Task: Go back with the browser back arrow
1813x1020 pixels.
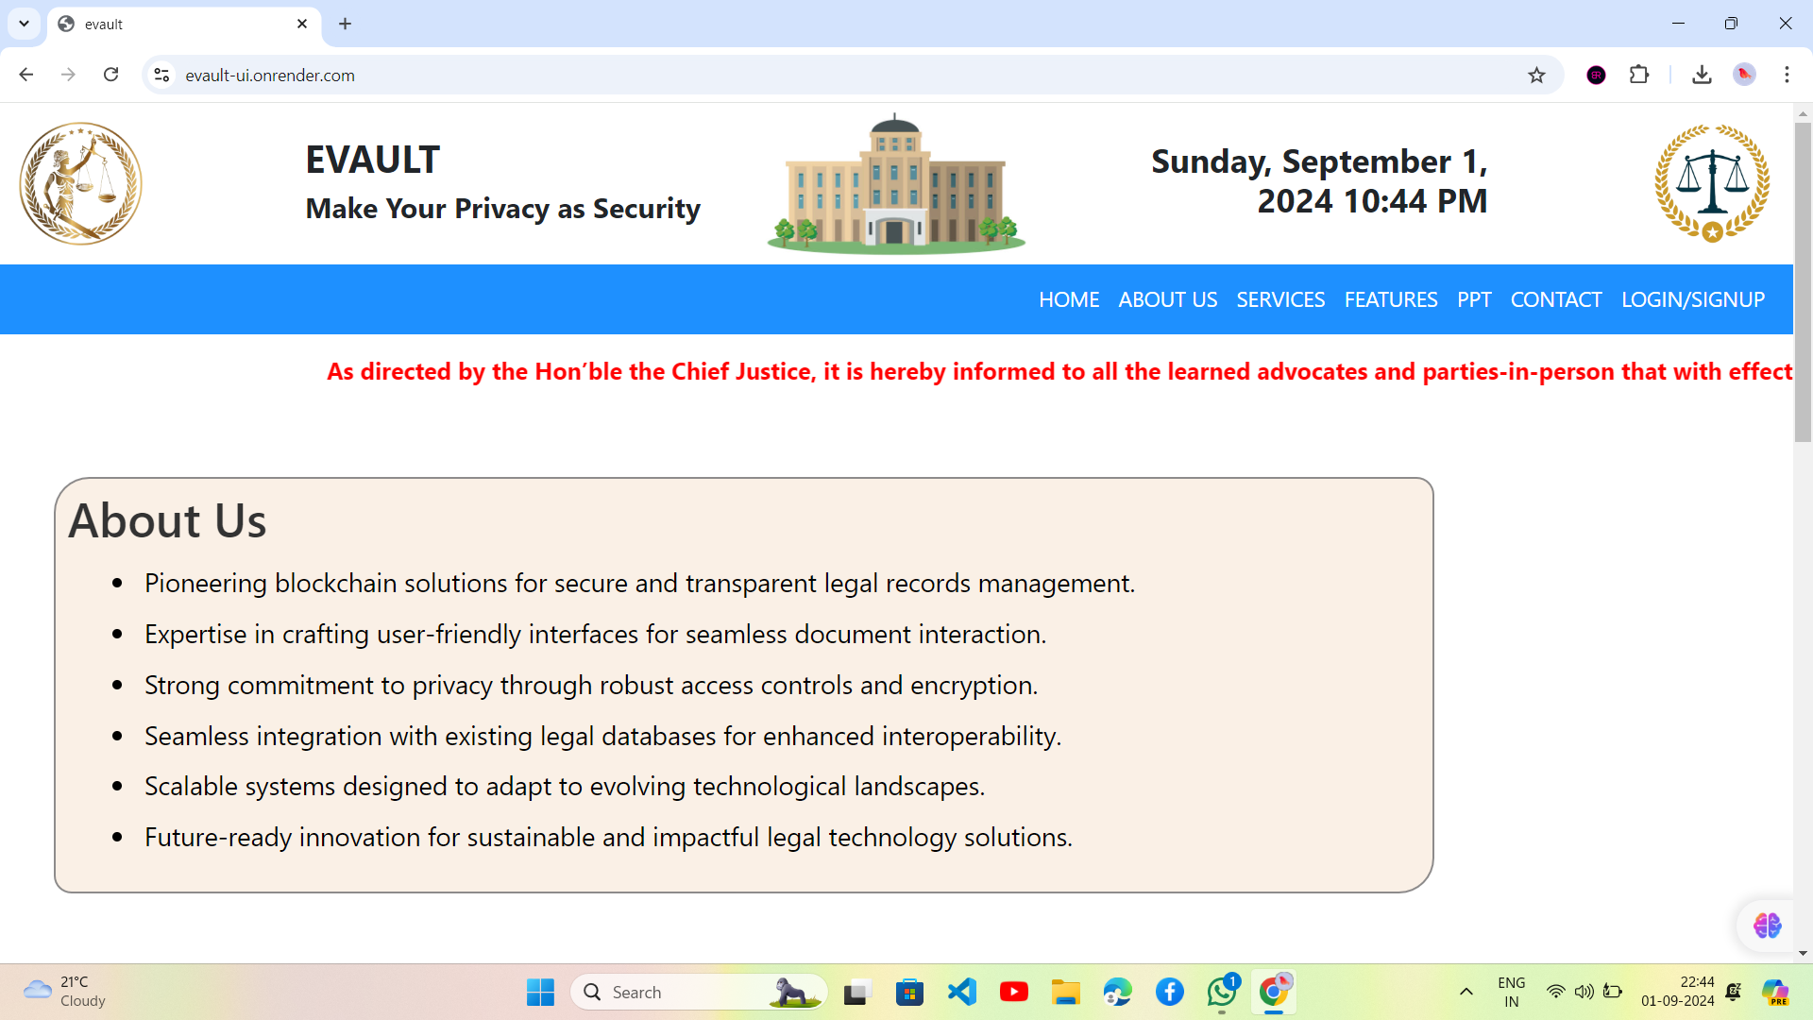Action: coord(26,75)
